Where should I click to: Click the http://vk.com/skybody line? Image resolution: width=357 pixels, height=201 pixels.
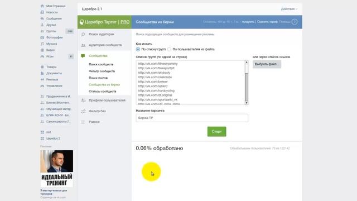(x=154, y=73)
